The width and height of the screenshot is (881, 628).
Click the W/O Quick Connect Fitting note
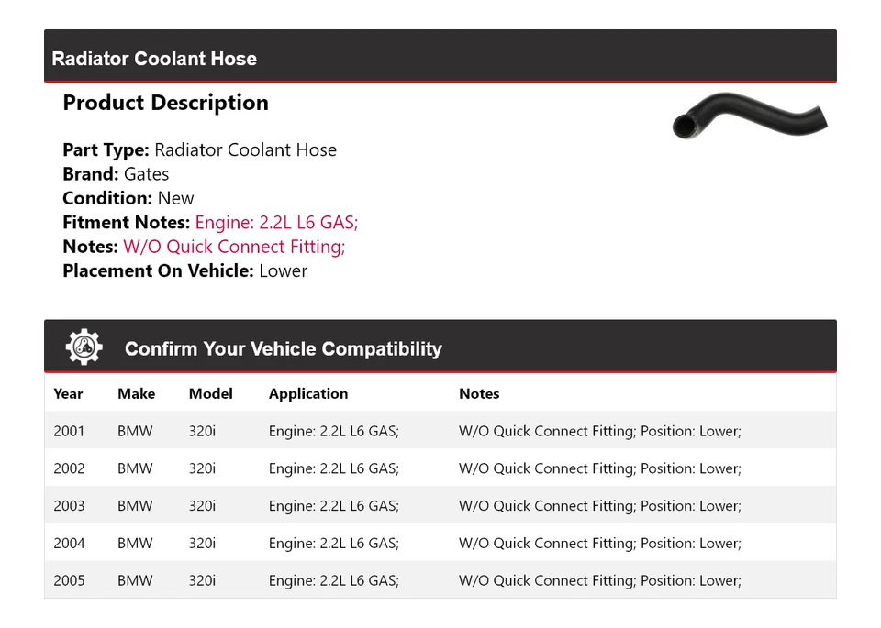click(234, 247)
